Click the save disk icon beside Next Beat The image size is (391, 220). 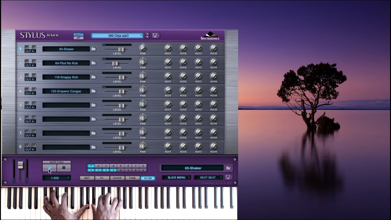click(x=228, y=177)
